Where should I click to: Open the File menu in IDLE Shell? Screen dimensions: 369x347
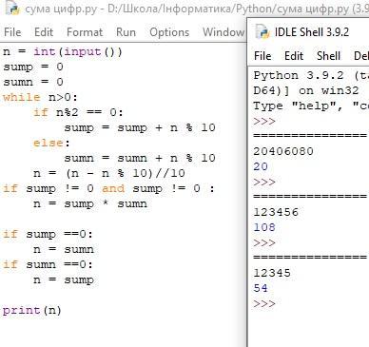[x=262, y=56]
